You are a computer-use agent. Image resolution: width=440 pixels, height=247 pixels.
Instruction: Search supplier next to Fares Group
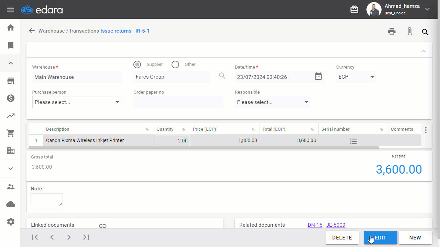(x=222, y=76)
